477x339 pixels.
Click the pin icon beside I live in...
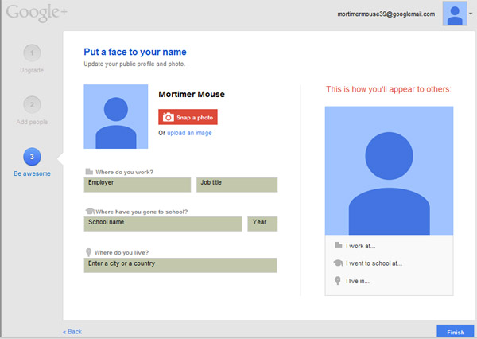pos(337,281)
